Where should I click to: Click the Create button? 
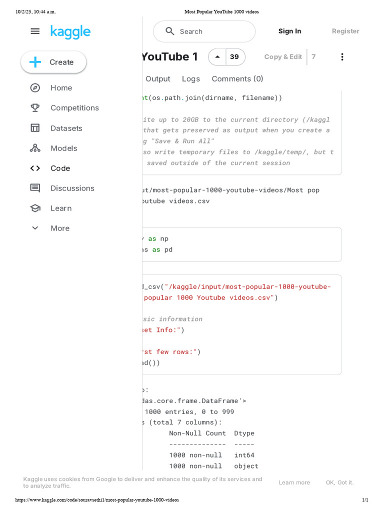[x=53, y=62]
